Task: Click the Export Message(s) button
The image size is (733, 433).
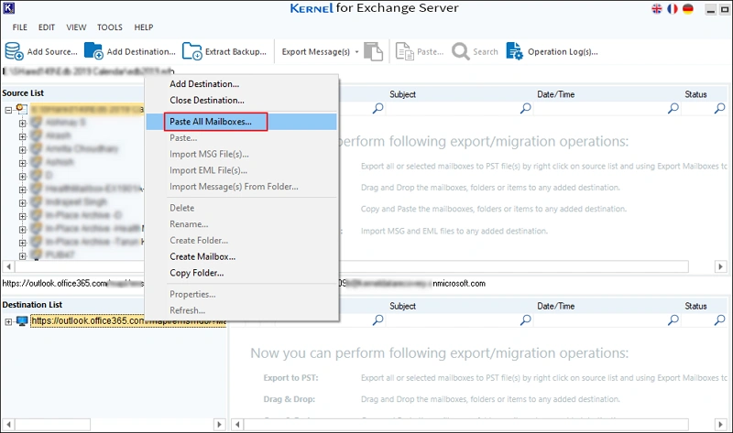Action: pos(315,52)
